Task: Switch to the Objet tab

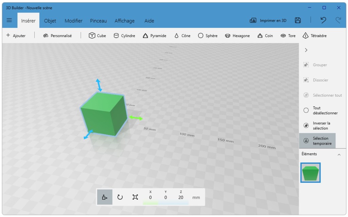Action: click(50, 21)
